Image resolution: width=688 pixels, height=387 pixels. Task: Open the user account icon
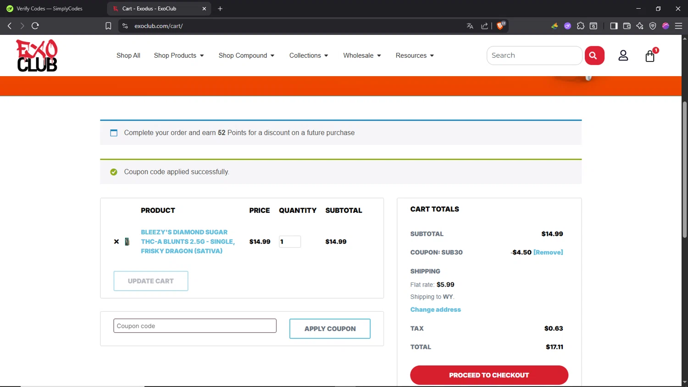(x=623, y=55)
